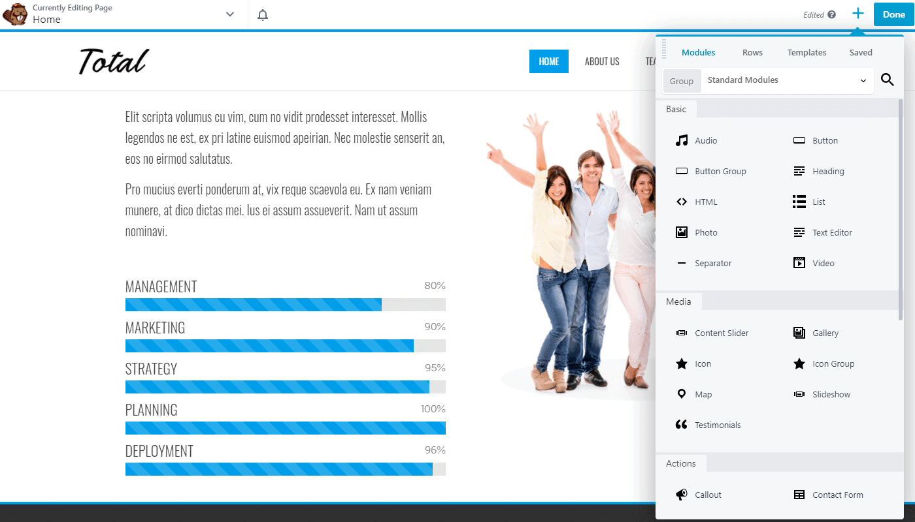Click the Audio module music note icon

coord(682,140)
